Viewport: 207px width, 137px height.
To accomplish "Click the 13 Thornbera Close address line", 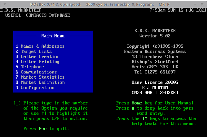I will point(155,56).
